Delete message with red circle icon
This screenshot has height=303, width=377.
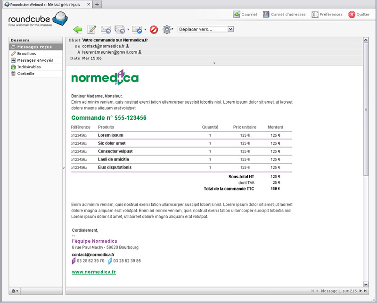pyautogui.click(x=154, y=30)
